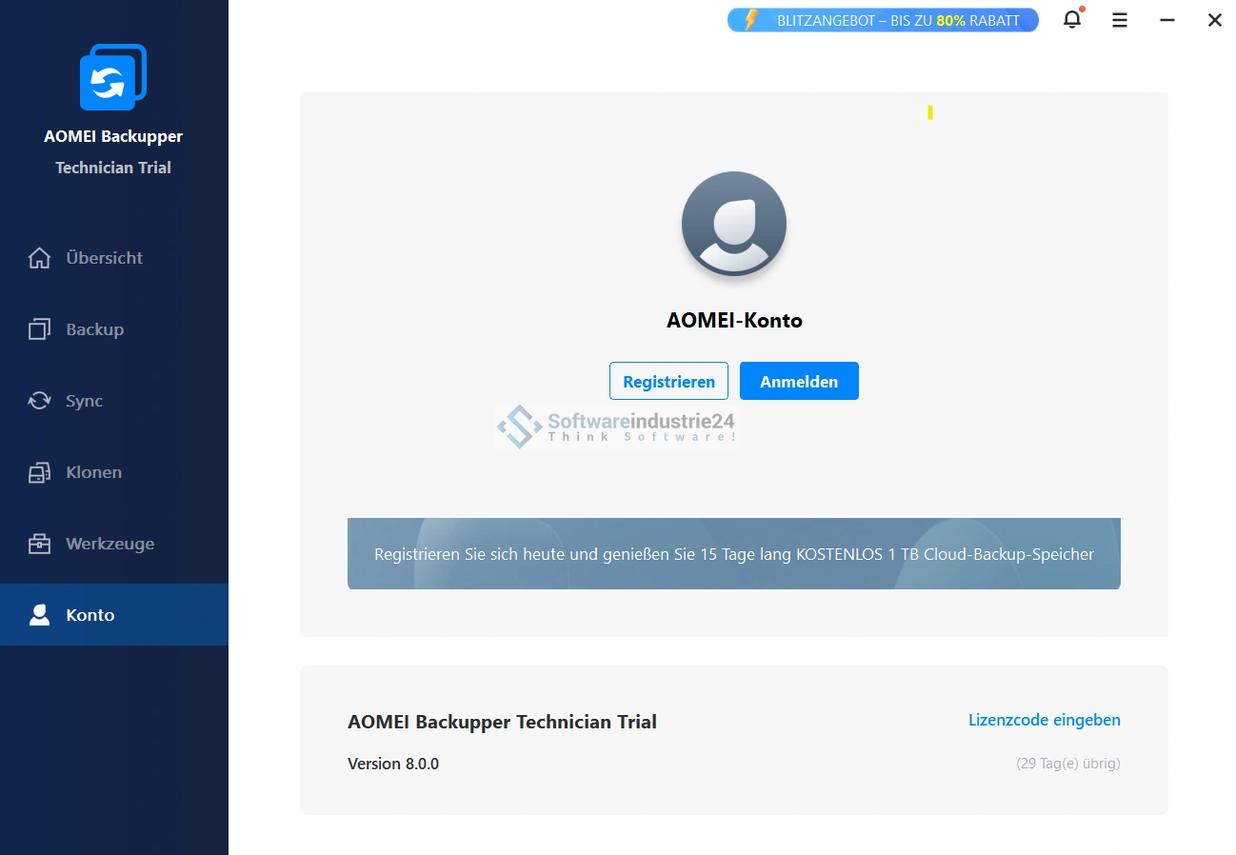Open the notifications bell

pos(1072,20)
